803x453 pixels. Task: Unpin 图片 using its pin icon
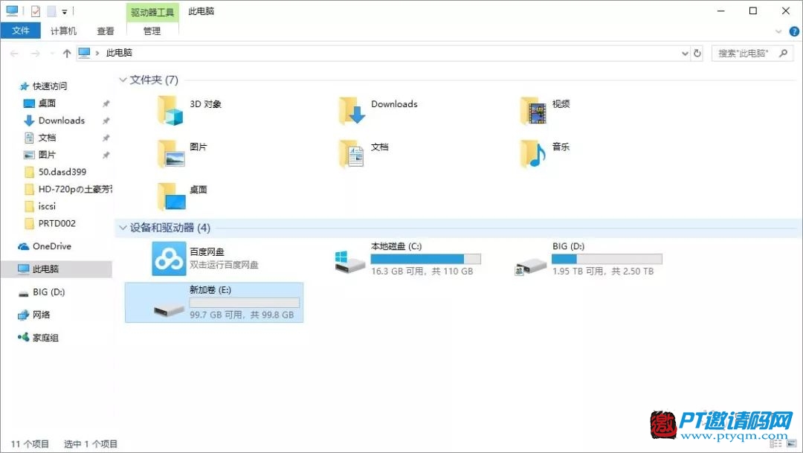[x=106, y=155]
